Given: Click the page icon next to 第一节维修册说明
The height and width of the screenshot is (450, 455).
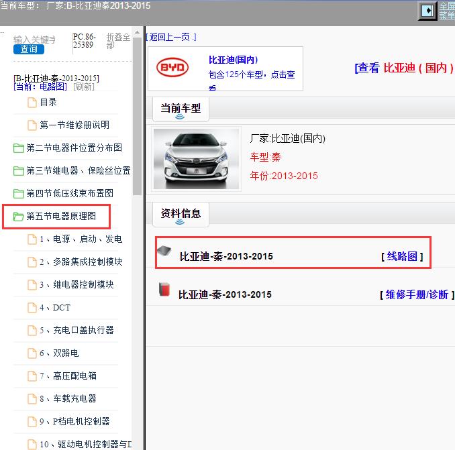Looking at the screenshot, I should 32,125.
